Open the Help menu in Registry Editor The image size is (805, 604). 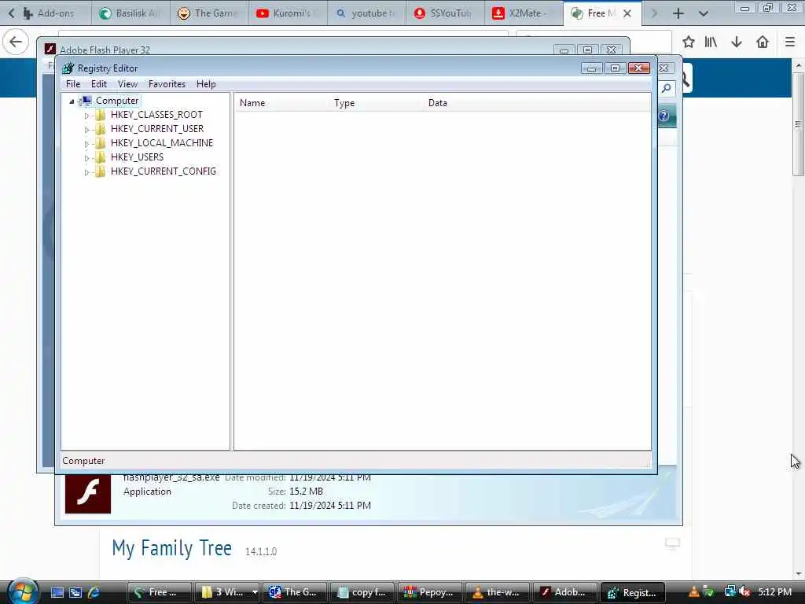[206, 83]
